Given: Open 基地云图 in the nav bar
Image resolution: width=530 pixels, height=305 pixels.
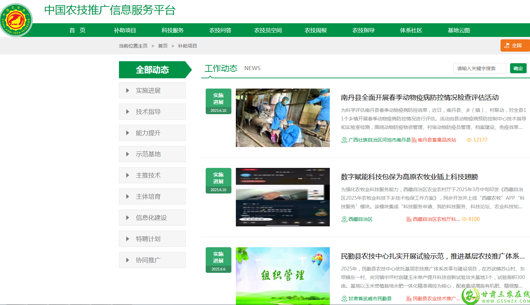Looking at the screenshot, I should pyautogui.click(x=459, y=30).
